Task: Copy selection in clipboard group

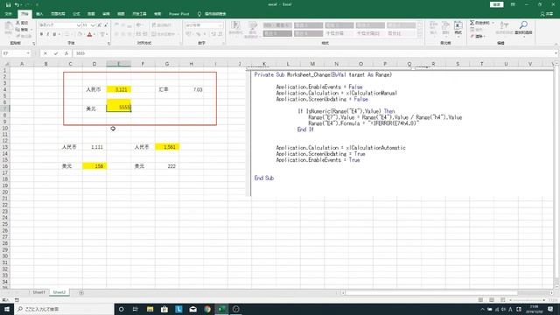Action: pos(22,30)
